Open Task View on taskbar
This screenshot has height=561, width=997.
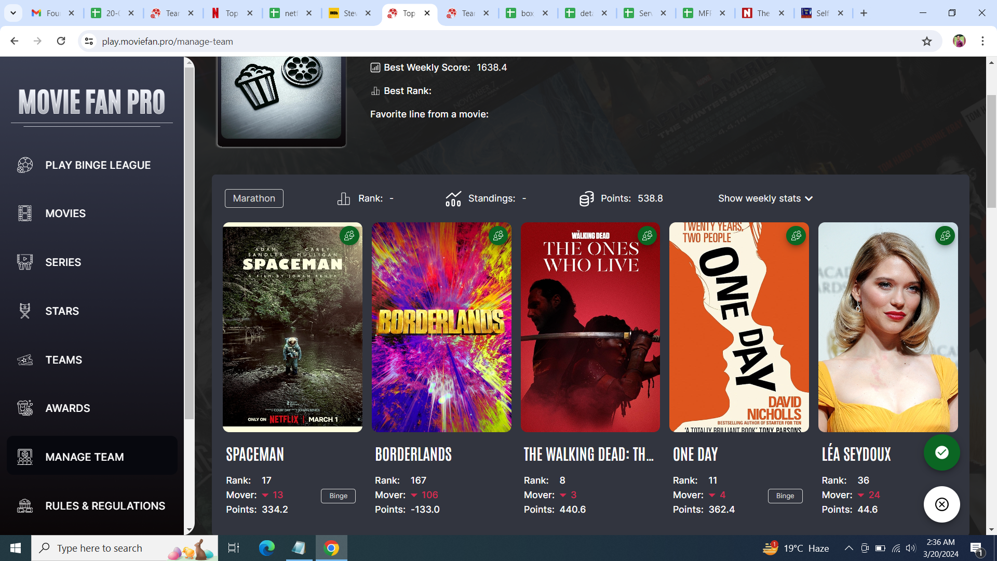(234, 548)
